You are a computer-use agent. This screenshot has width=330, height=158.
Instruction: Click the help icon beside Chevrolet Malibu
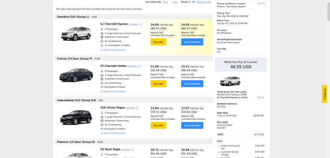click(139, 66)
